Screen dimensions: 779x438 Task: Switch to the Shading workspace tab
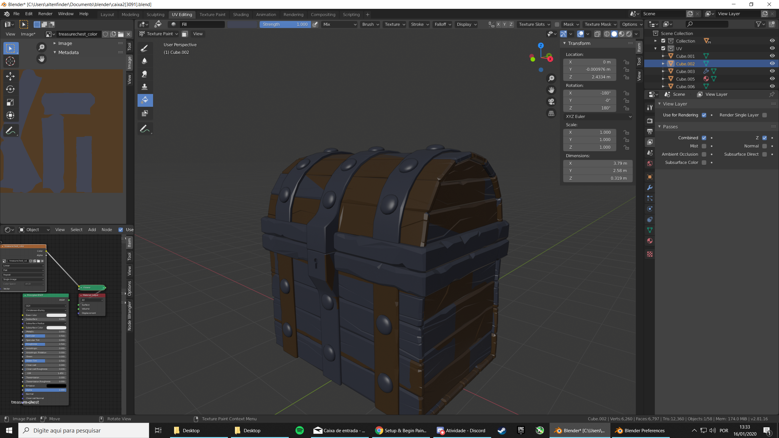click(240, 14)
